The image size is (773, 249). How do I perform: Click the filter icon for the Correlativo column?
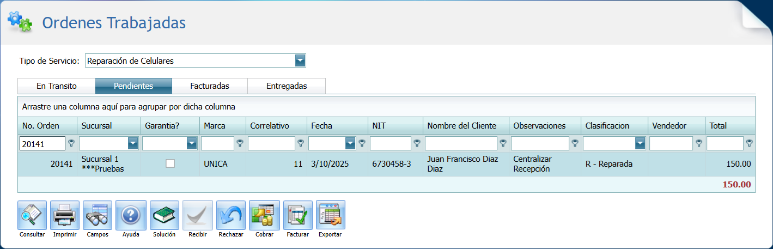point(301,143)
